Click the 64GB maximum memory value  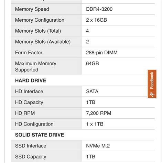93,63
